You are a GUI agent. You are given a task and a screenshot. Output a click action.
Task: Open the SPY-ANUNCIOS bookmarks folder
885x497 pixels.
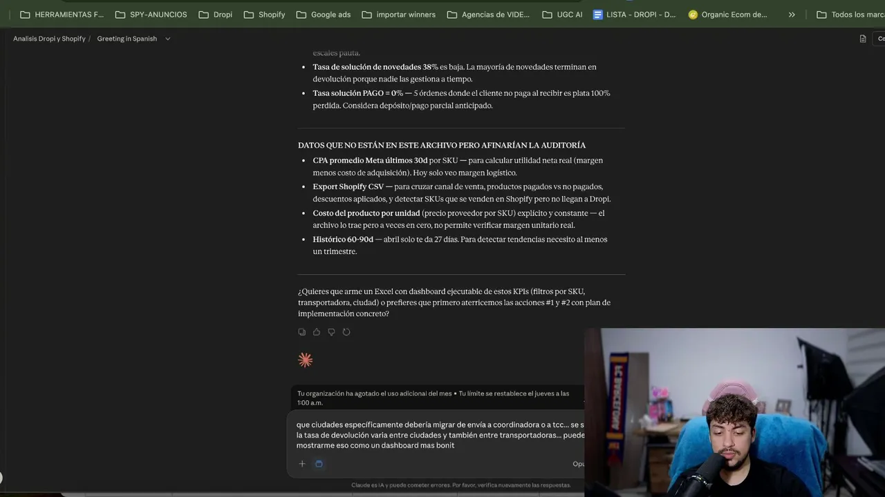(x=151, y=14)
